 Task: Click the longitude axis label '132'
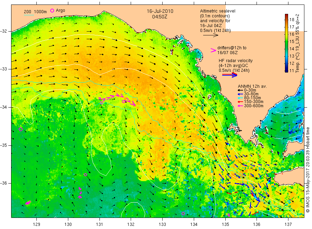click(x=131, y=224)
